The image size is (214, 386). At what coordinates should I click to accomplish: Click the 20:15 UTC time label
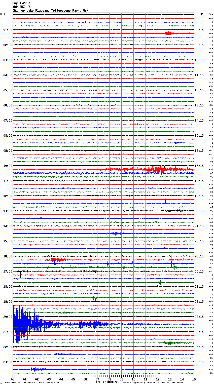(199, 211)
